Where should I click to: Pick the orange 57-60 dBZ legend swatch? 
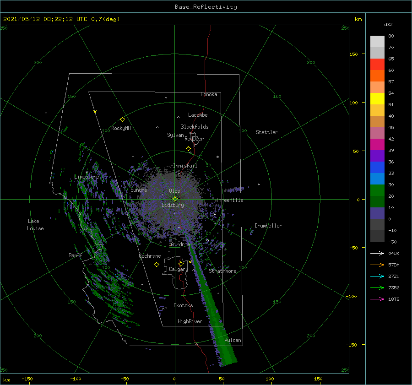click(377, 76)
